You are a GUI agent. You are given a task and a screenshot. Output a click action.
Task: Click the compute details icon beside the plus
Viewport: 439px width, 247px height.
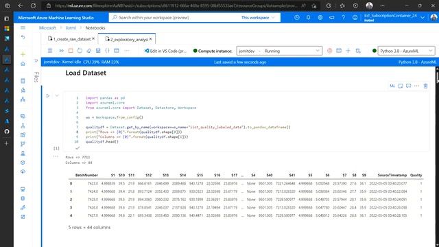[x=358, y=51]
